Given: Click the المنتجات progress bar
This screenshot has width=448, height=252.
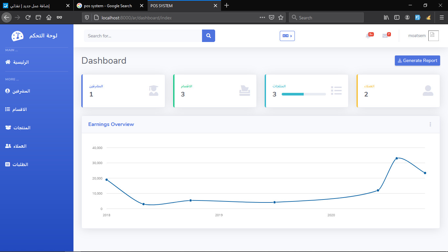Looking at the screenshot, I should tap(304, 94).
